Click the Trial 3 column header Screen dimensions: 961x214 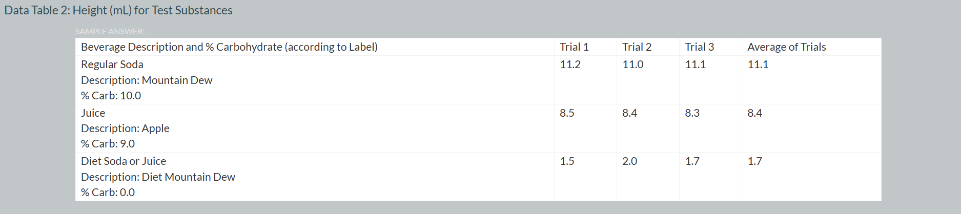click(699, 47)
